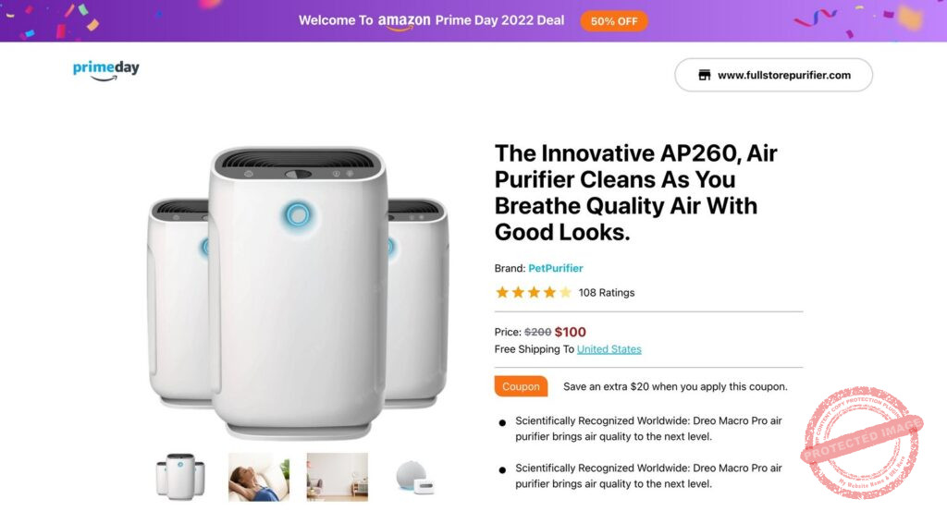Select the woman relaxing thumbnail
Image resolution: width=947 pixels, height=511 pixels.
click(259, 477)
